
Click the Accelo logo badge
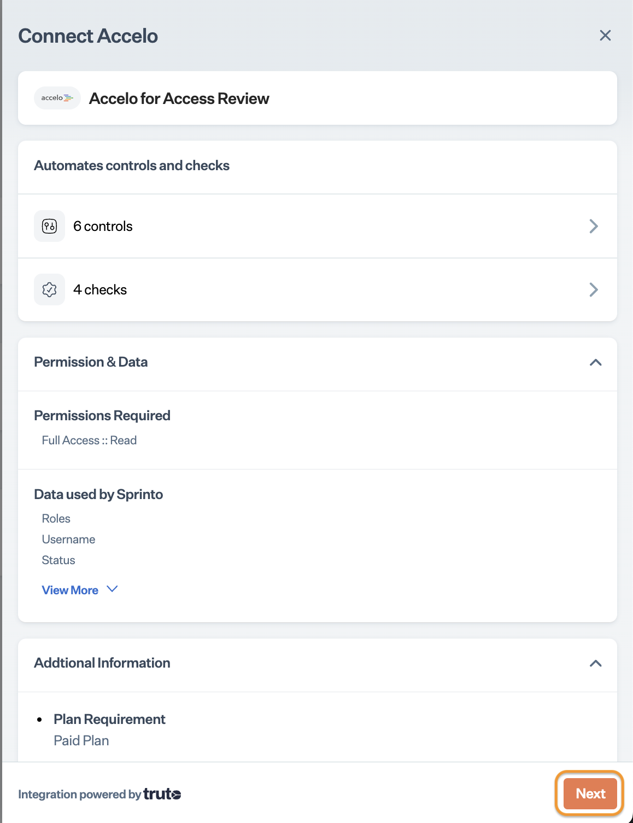coord(57,98)
